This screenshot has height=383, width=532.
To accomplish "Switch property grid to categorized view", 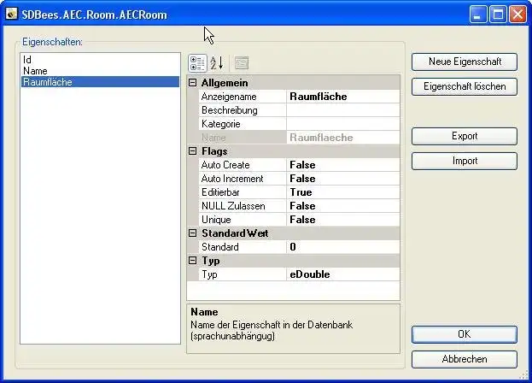I will pyautogui.click(x=197, y=63).
